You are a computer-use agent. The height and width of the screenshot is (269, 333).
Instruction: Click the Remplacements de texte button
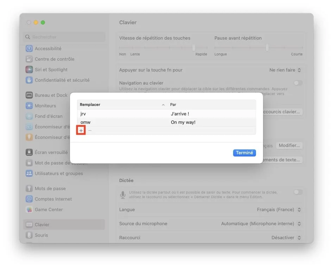point(282,160)
